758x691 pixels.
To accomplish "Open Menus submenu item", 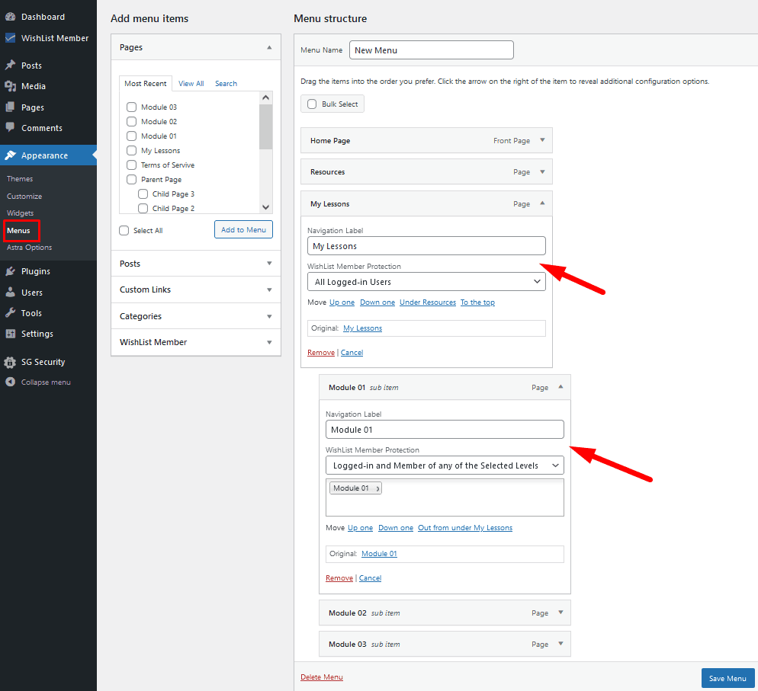I will [x=18, y=230].
